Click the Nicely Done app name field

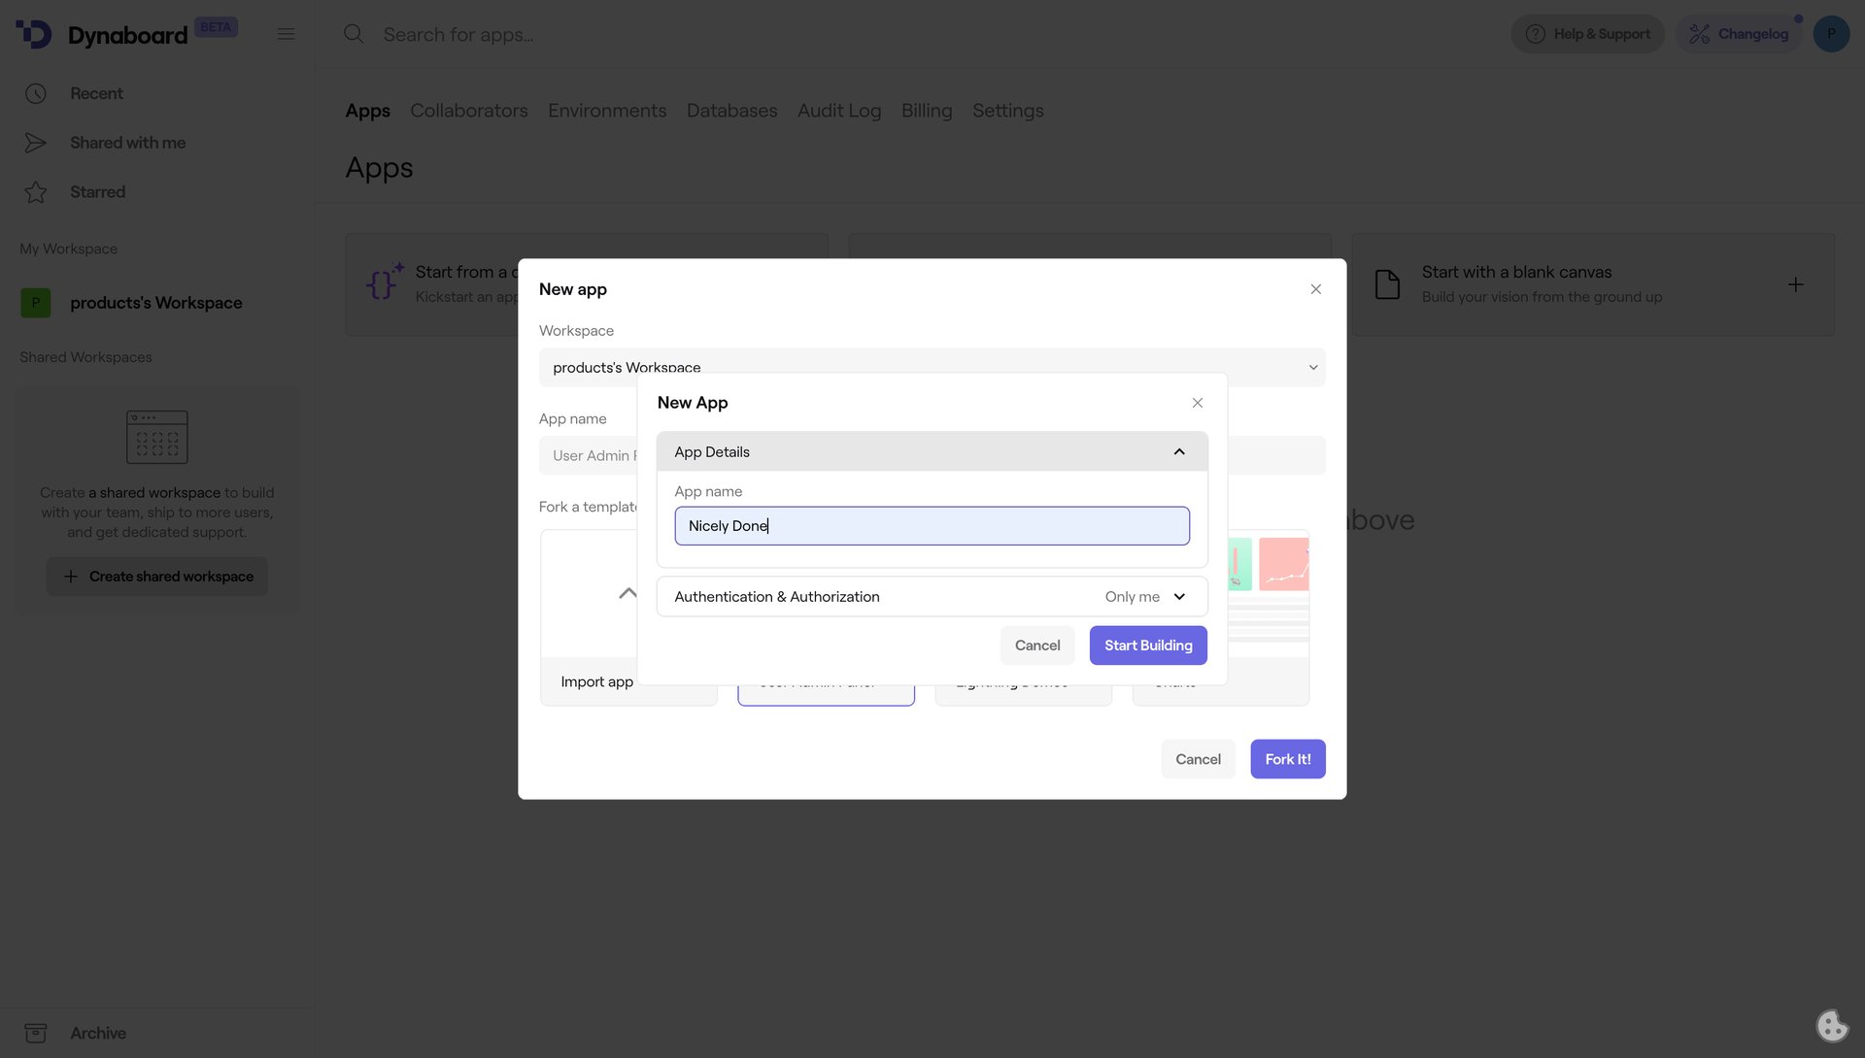932,525
